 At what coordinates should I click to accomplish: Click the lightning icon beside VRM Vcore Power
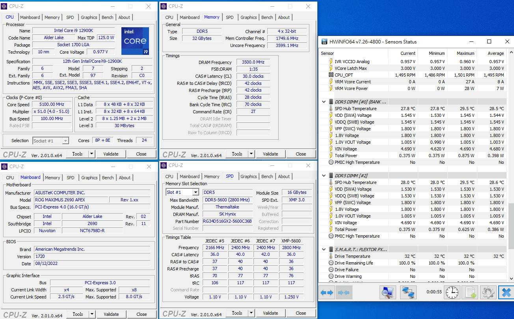331,88
